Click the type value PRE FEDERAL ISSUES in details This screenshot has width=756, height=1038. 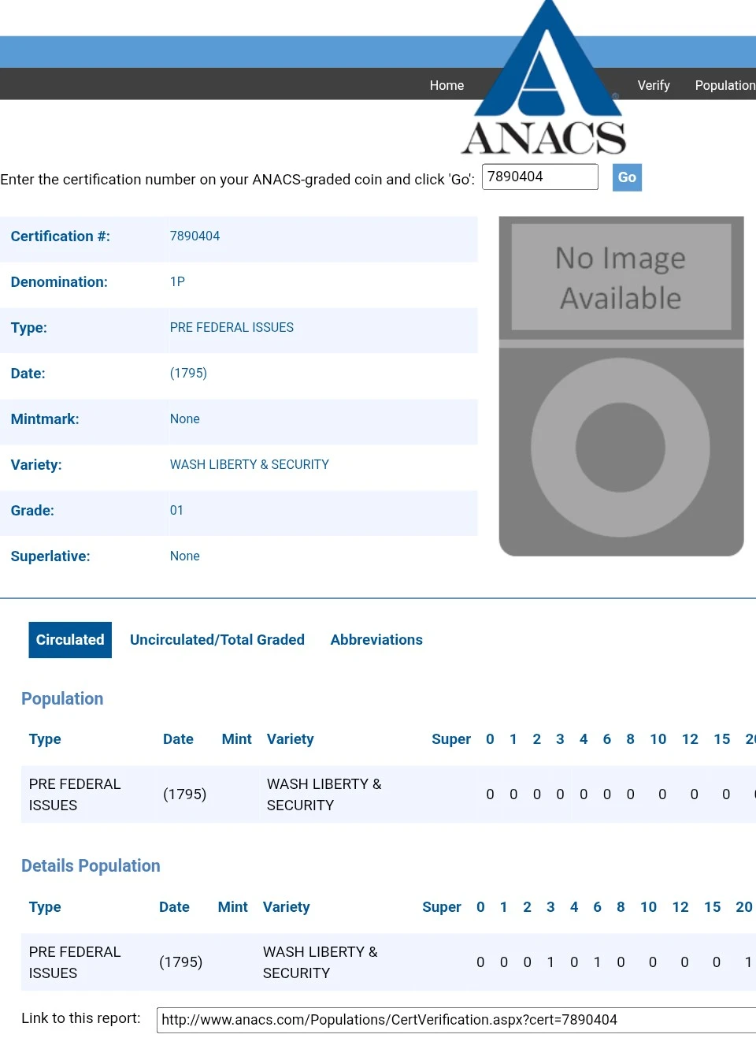point(232,328)
